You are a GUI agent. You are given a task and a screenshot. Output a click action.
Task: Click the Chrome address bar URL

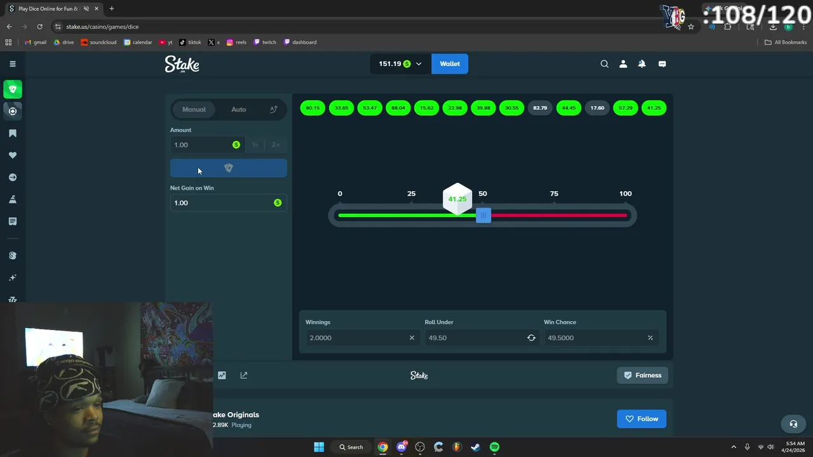point(102,27)
